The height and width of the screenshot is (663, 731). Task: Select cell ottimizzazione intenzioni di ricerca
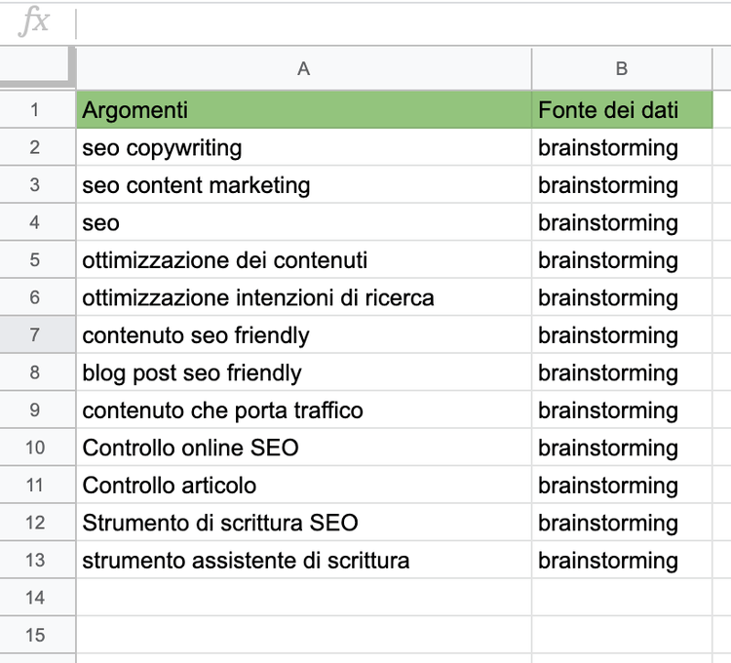point(303,297)
